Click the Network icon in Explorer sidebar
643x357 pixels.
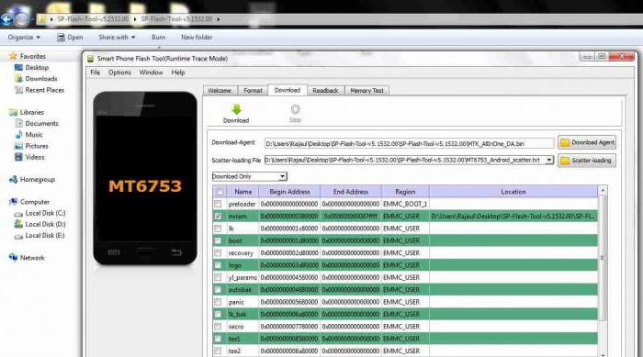pyautogui.click(x=13, y=257)
